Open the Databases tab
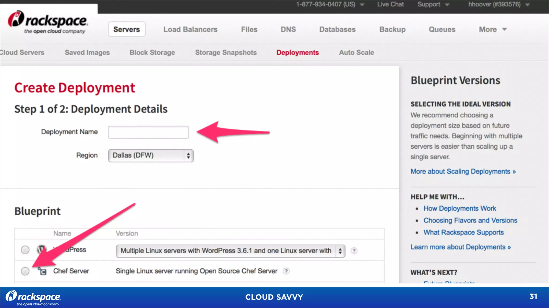 (x=337, y=29)
